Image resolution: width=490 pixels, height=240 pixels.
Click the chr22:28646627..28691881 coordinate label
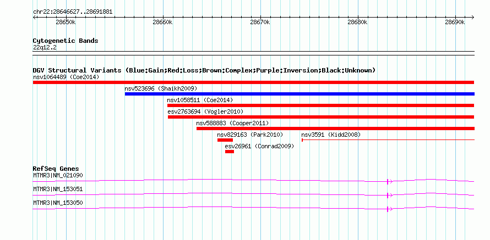tap(73, 12)
